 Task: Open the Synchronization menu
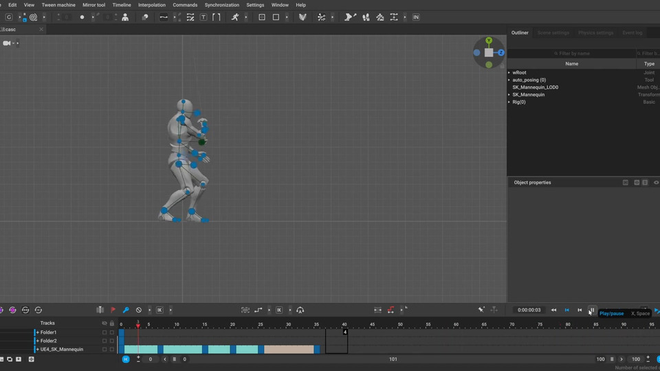[221, 5]
